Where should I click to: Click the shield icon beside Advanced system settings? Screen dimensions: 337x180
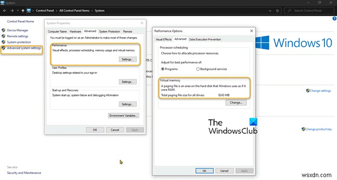3,48
